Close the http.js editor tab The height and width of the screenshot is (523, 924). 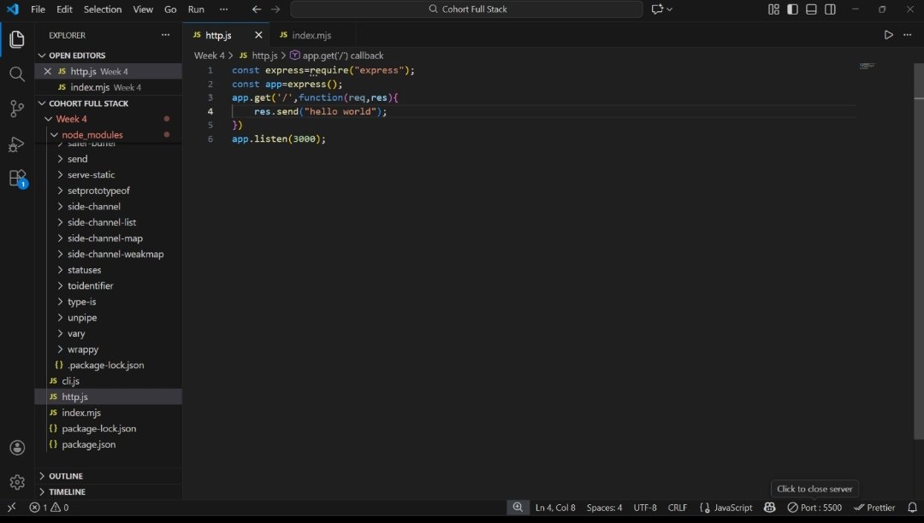click(x=258, y=35)
